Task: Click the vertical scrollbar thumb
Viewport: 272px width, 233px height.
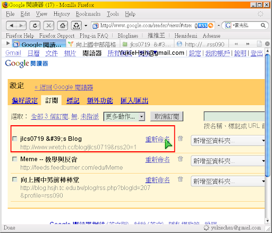Action: pyautogui.click(x=267, y=115)
